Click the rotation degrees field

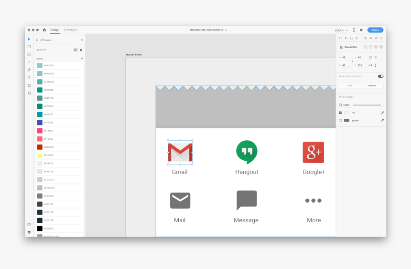[x=378, y=57]
